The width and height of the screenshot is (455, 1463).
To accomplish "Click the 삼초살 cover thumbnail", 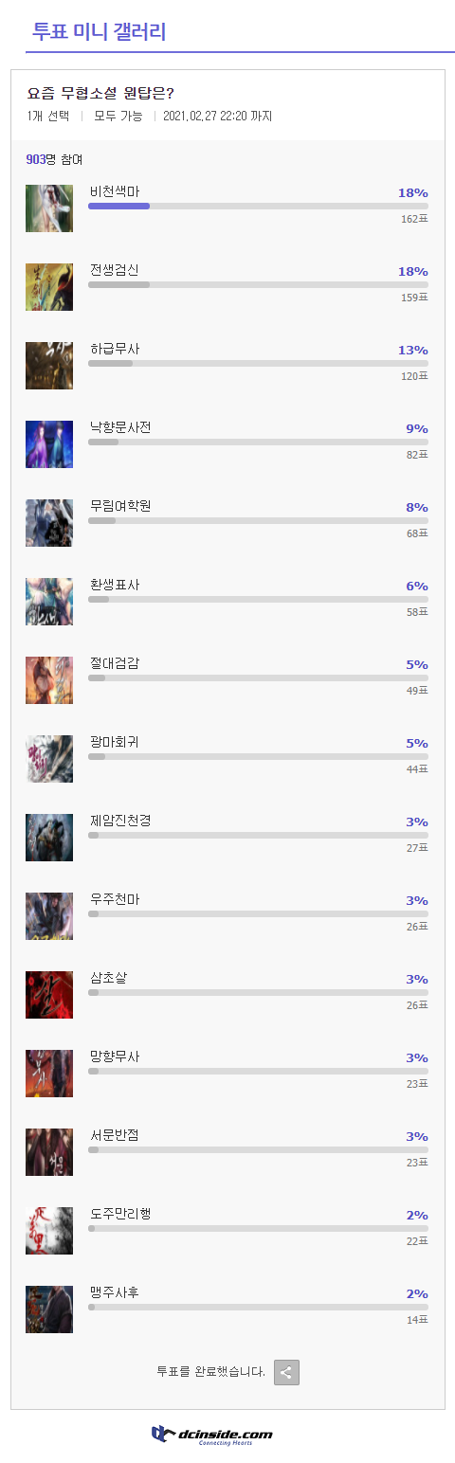I will pyautogui.click(x=49, y=995).
